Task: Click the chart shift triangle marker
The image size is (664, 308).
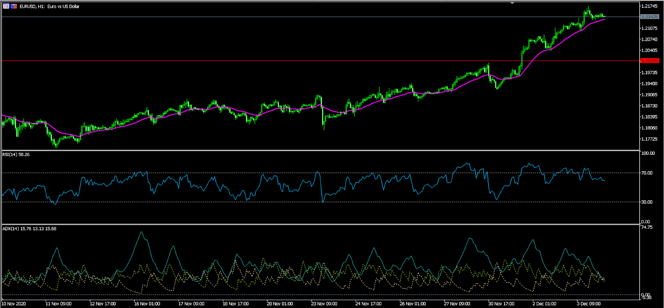Action: coord(513,3)
